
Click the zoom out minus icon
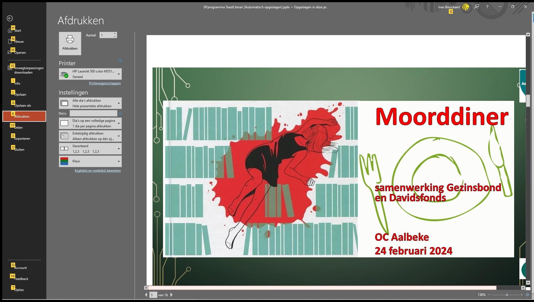[489, 295]
